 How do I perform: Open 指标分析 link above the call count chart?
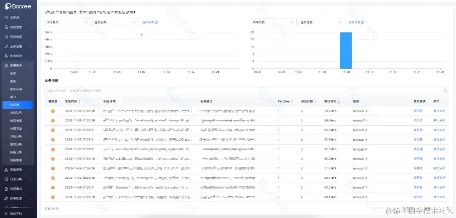coord(356,22)
